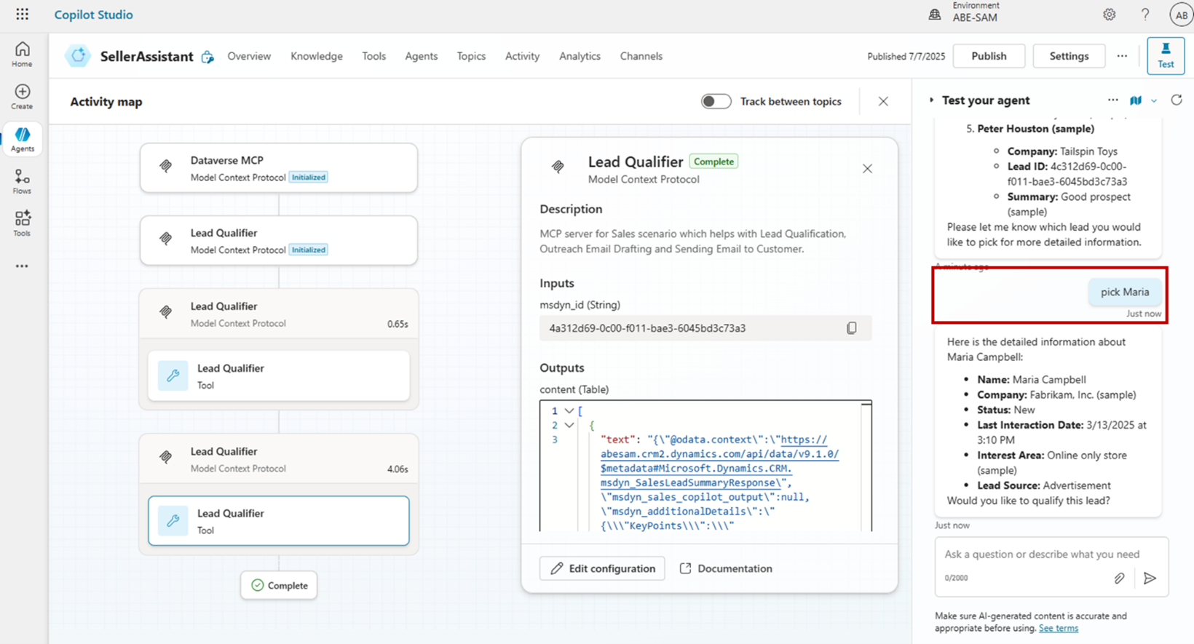Click the Publish button
Image resolution: width=1194 pixels, height=644 pixels.
pyautogui.click(x=988, y=56)
